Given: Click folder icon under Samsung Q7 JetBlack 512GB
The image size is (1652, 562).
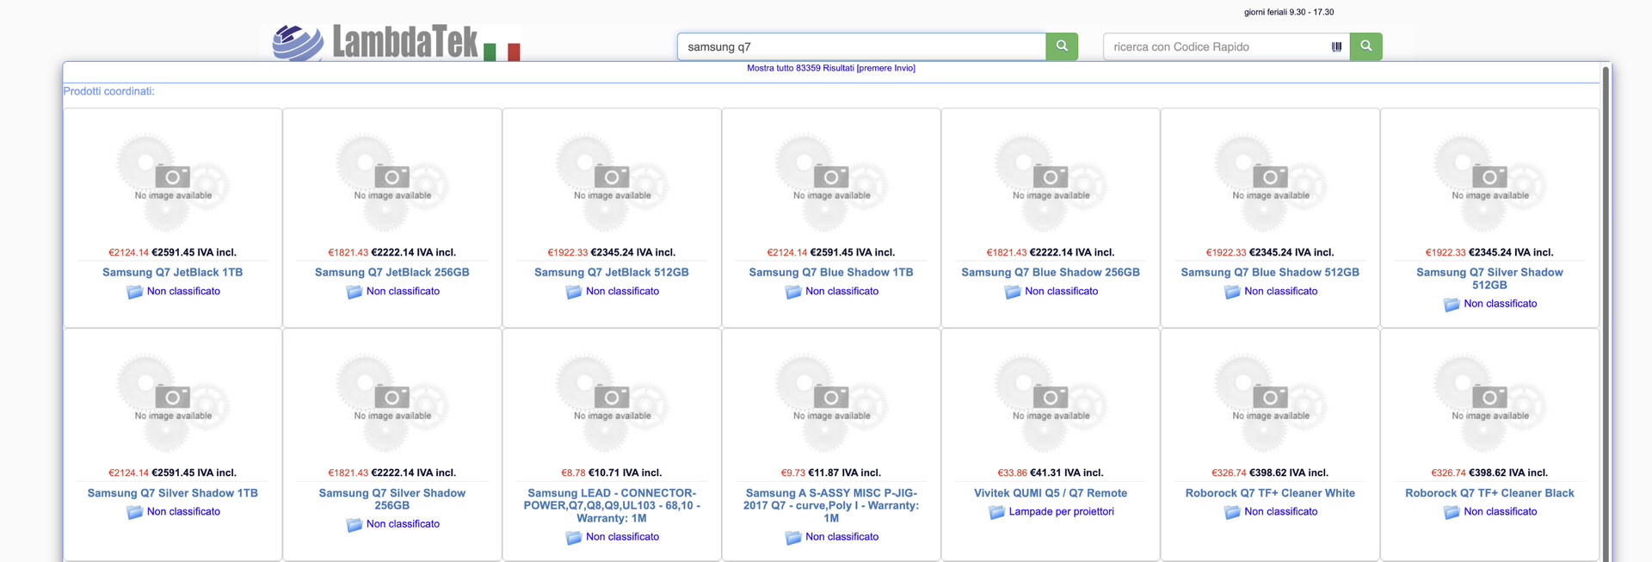Looking at the screenshot, I should pyautogui.click(x=574, y=292).
